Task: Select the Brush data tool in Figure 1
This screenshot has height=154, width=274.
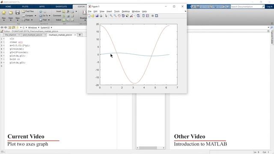Action: pos(131,16)
